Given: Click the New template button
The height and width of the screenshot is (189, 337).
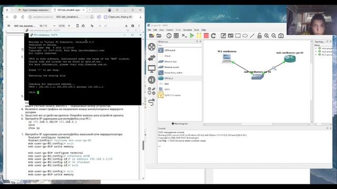Looking at the screenshot, I should pos(180,124).
